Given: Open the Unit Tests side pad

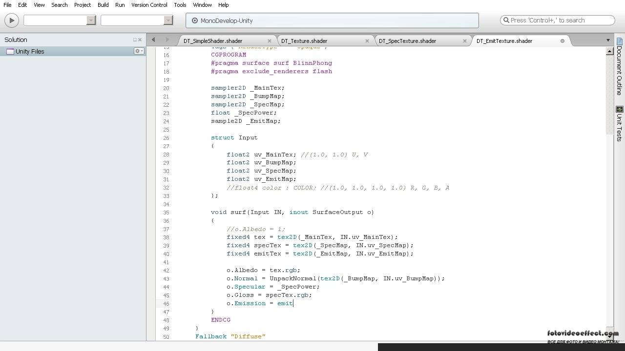Looking at the screenshot, I should 620,124.
